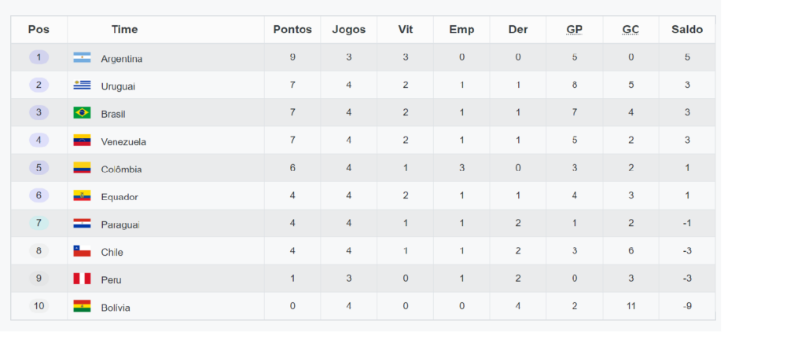Select the Paraguai flag icon

[82, 224]
